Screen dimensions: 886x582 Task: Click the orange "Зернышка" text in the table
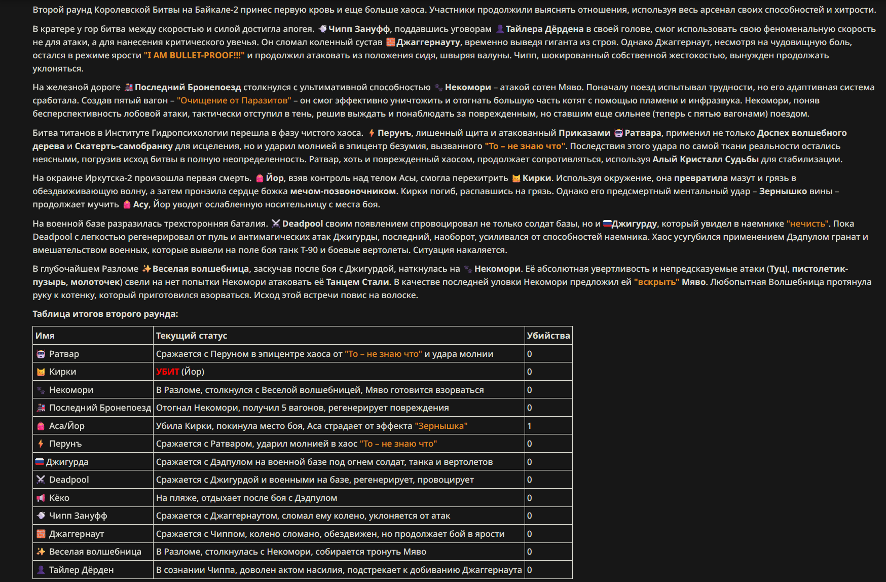click(x=441, y=426)
